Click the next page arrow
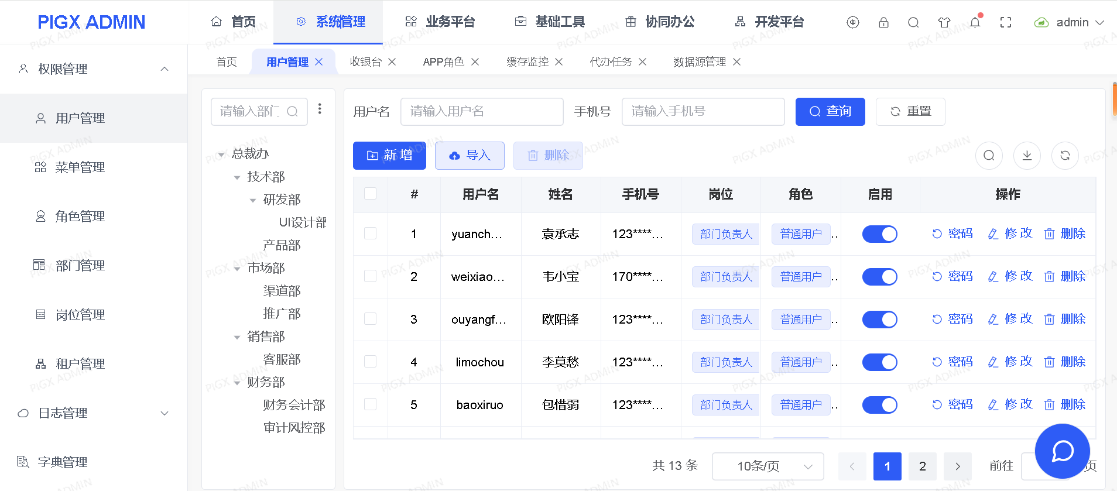The image size is (1117, 491). coord(958,466)
